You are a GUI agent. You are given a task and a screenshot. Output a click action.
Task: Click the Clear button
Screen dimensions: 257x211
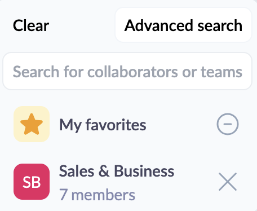coord(31,25)
